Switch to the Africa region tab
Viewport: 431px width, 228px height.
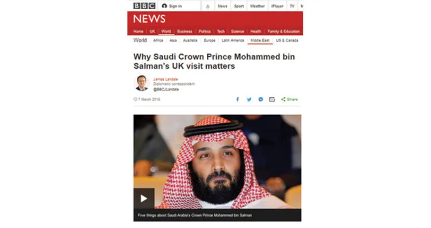pos(158,40)
